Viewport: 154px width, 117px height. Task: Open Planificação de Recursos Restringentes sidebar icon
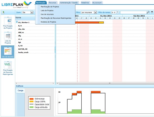8,68
